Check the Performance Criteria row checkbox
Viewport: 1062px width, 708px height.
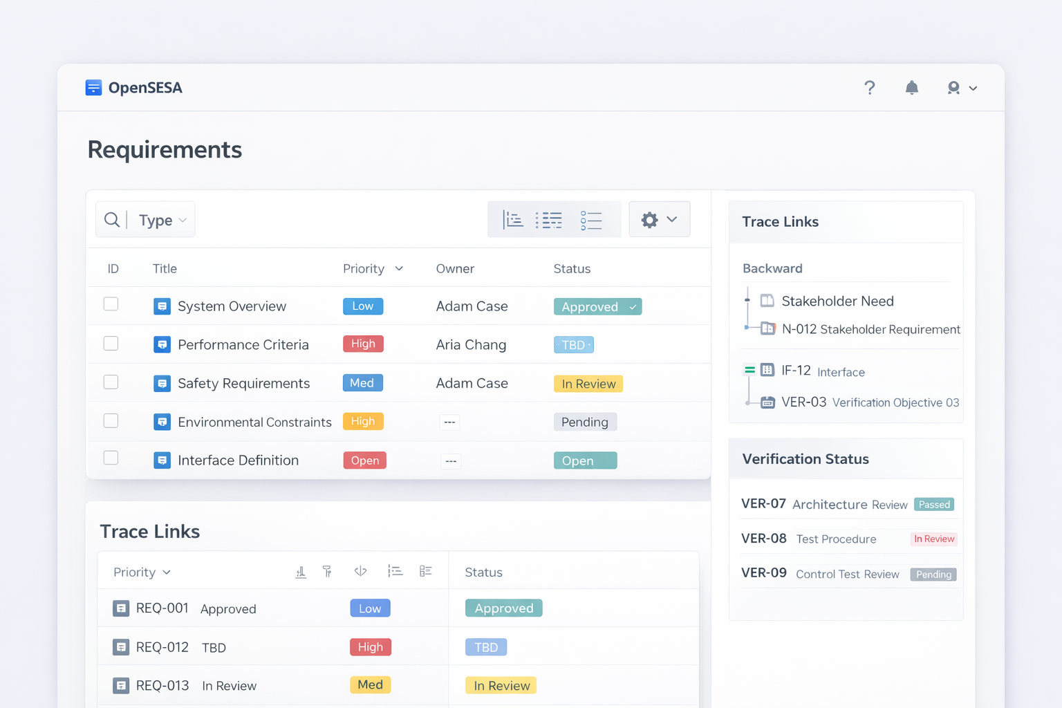click(111, 344)
